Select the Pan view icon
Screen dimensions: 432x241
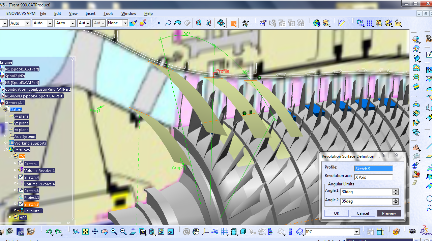95,232
